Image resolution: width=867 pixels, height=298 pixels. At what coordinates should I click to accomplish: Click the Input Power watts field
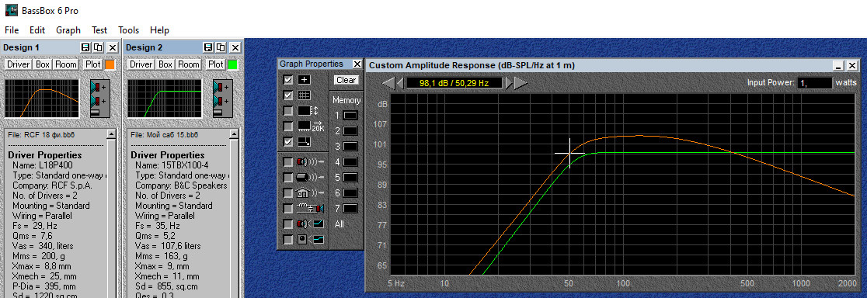(x=814, y=83)
